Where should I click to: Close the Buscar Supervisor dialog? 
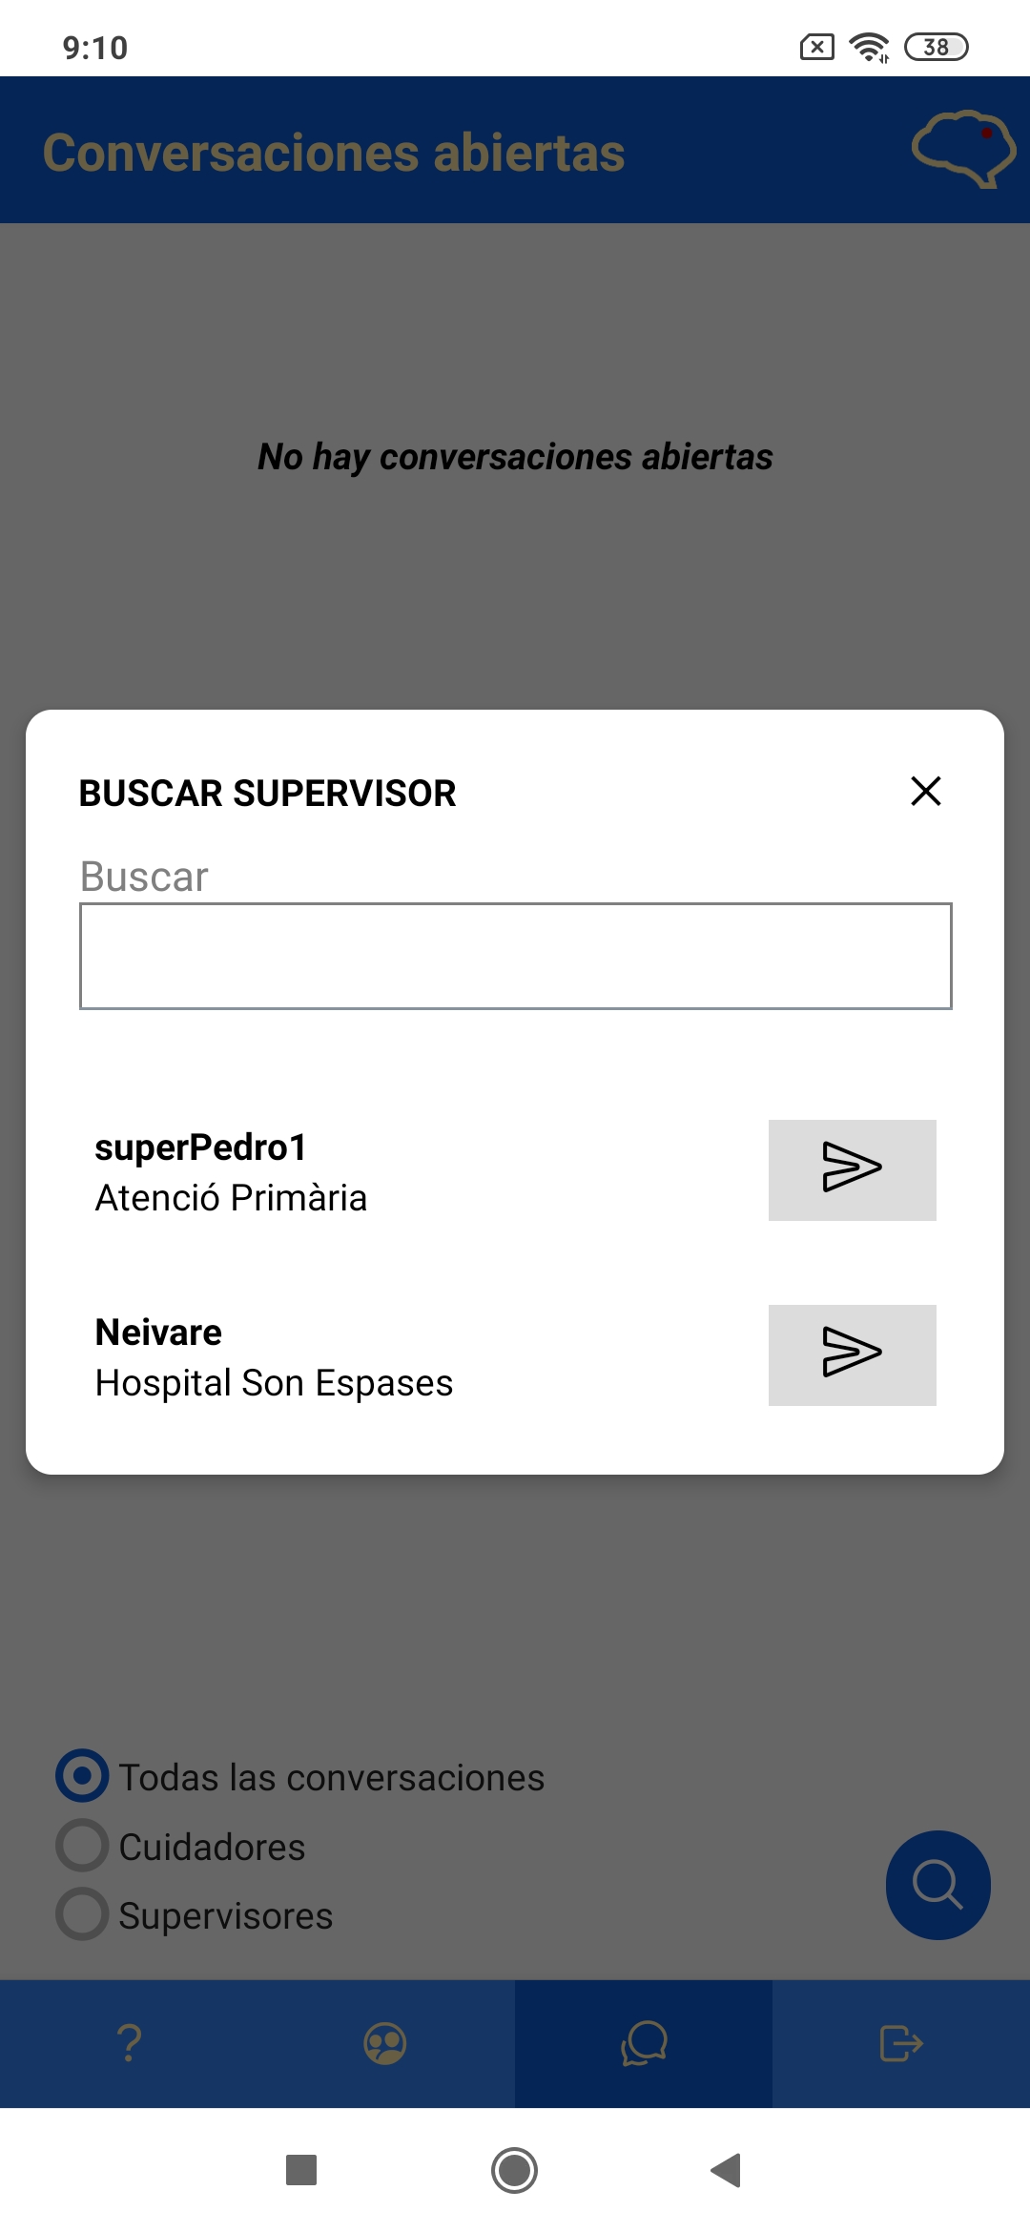click(x=925, y=791)
